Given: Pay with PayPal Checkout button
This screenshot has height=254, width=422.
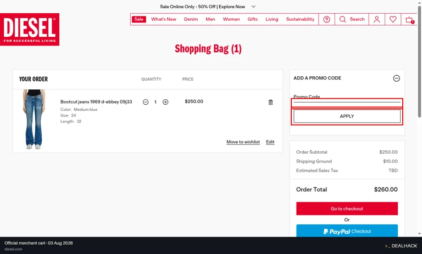Looking at the screenshot, I should tap(347, 231).
